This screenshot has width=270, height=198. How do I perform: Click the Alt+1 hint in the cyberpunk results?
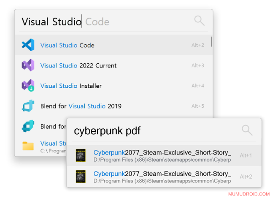tap(246, 155)
